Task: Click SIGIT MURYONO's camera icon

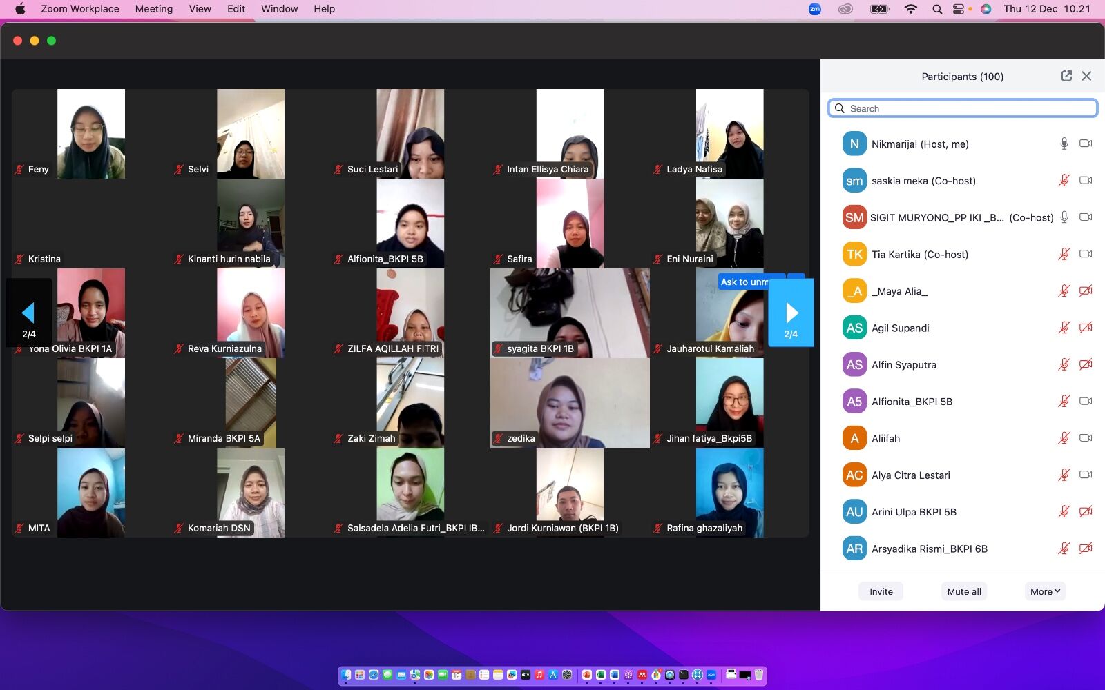Action: (x=1086, y=217)
